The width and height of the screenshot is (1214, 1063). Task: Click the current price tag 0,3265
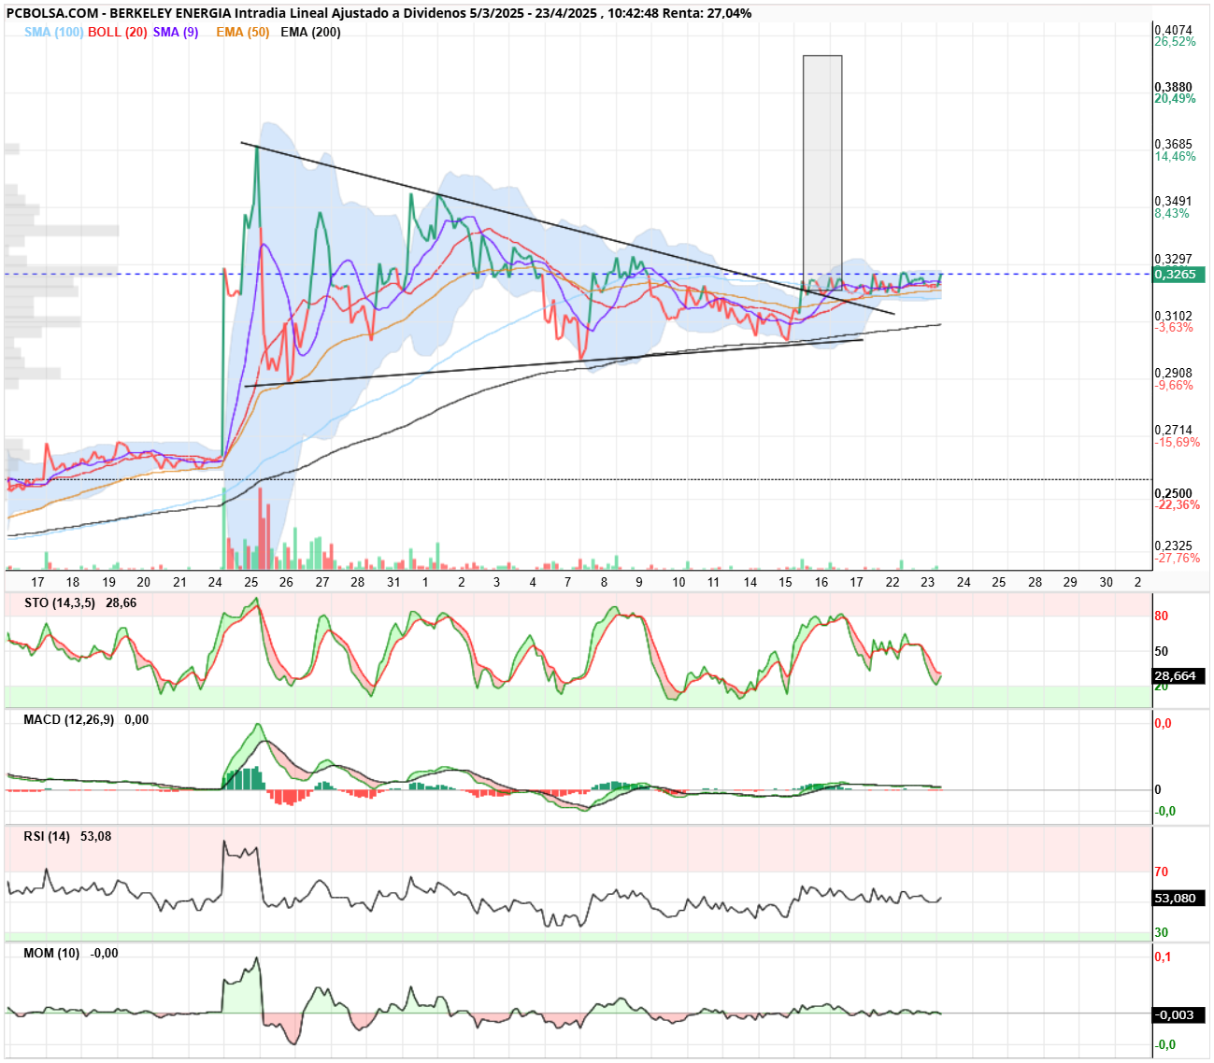pos(1178,275)
